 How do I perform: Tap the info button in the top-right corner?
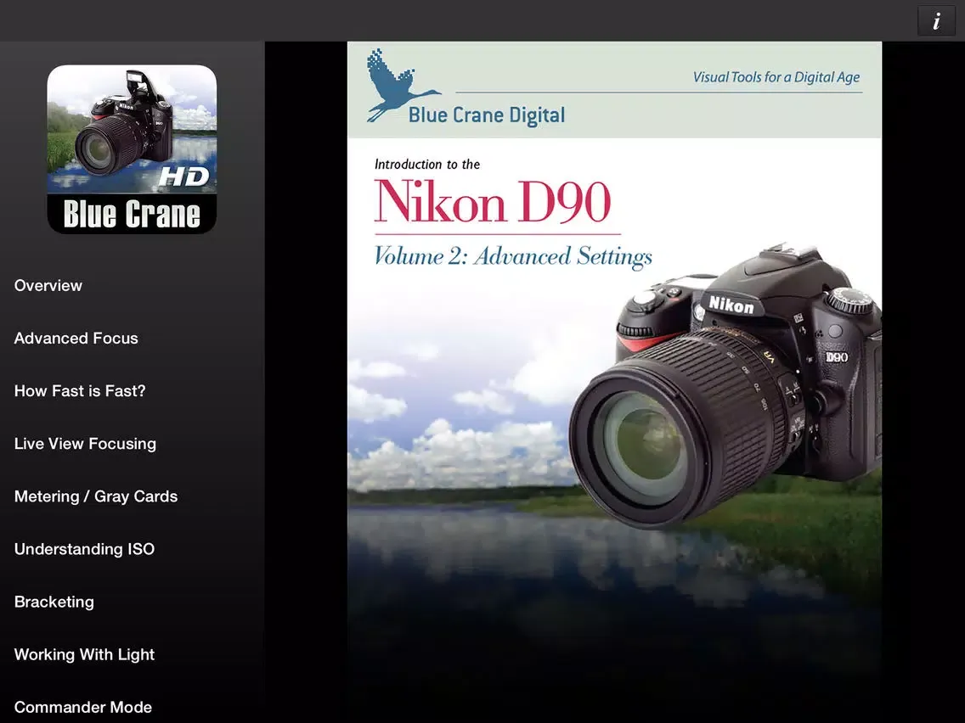point(936,20)
